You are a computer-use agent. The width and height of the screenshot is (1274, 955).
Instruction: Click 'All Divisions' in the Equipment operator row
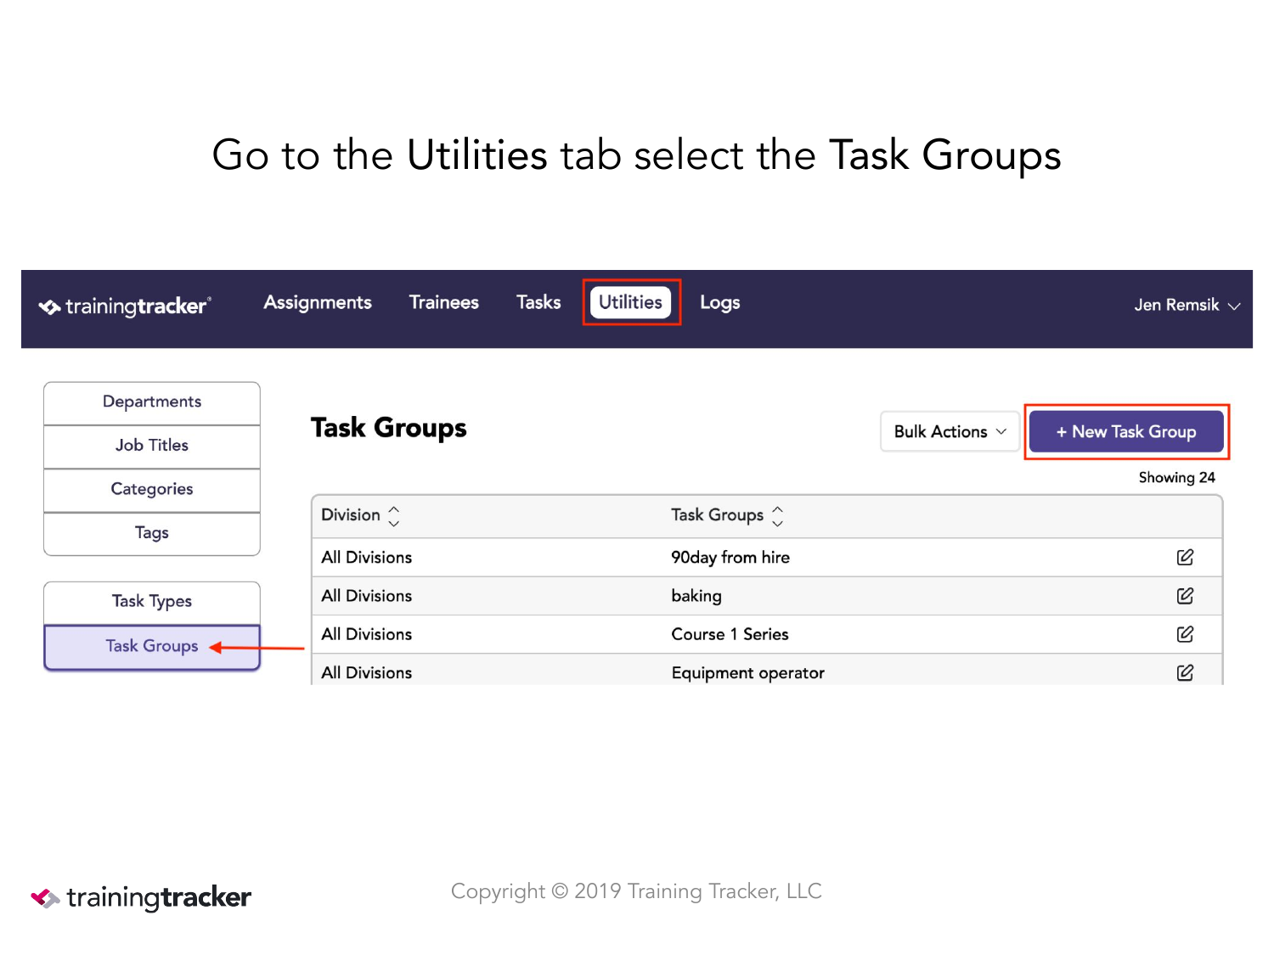[366, 673]
